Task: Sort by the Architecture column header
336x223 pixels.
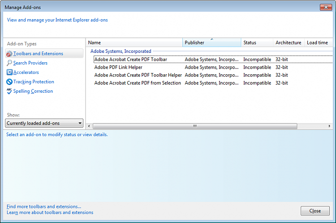Action: 289,43
